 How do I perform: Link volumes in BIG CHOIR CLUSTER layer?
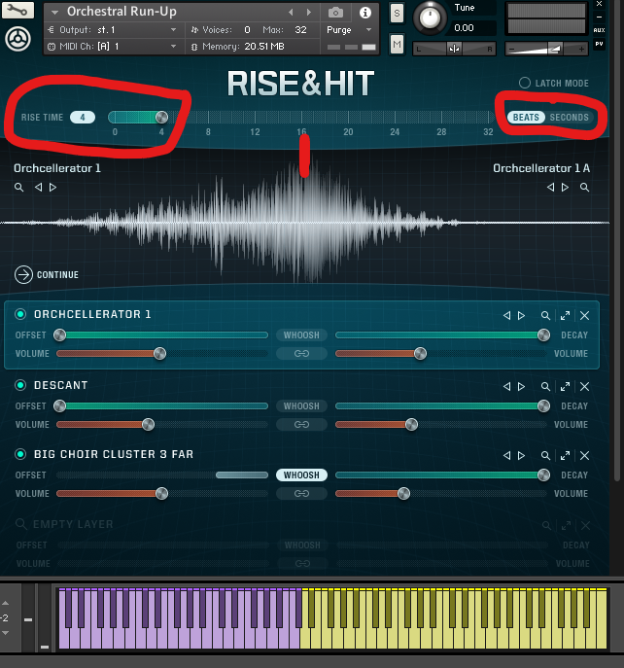[301, 493]
